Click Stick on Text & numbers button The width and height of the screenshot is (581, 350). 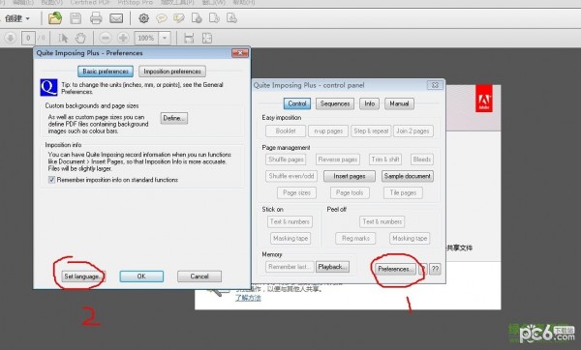point(290,221)
